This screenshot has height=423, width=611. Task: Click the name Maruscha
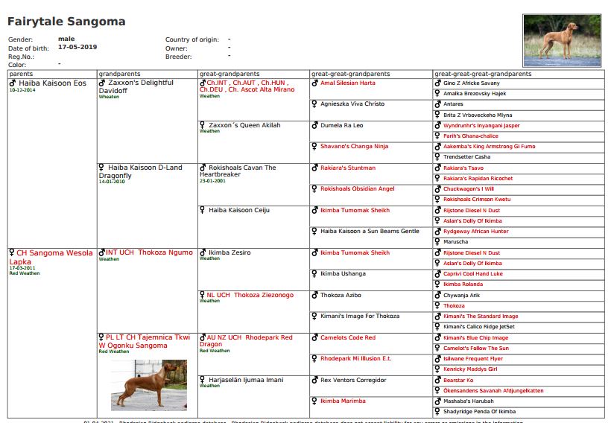coord(455,242)
